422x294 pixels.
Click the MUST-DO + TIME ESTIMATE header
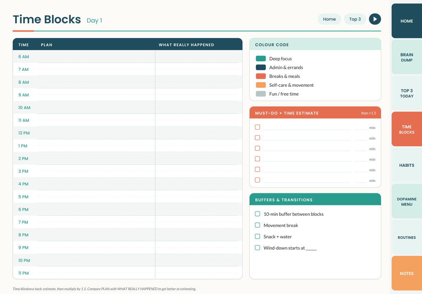point(315,113)
